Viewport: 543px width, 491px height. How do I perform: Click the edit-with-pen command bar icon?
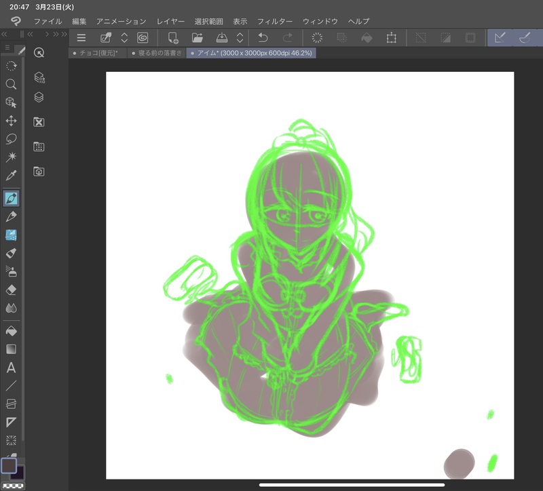[106, 38]
